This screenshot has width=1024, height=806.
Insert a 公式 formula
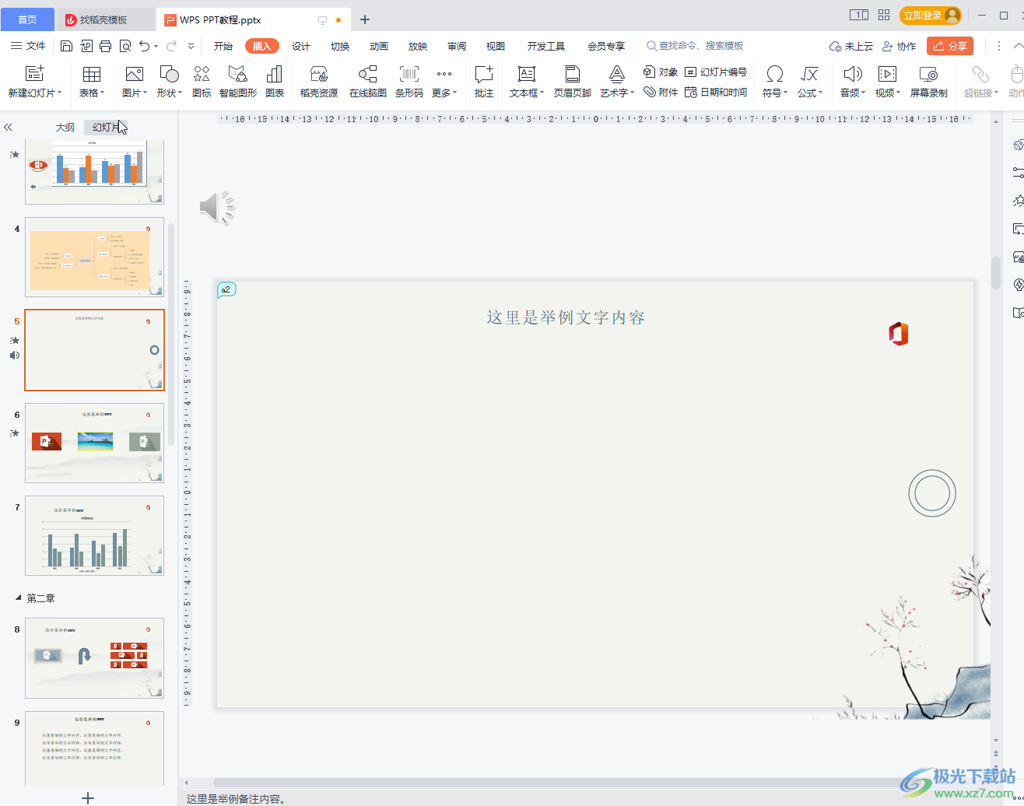810,82
